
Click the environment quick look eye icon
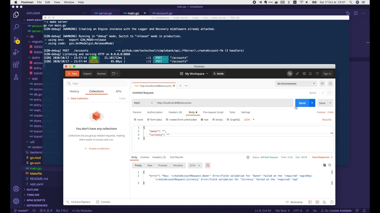click(322, 84)
